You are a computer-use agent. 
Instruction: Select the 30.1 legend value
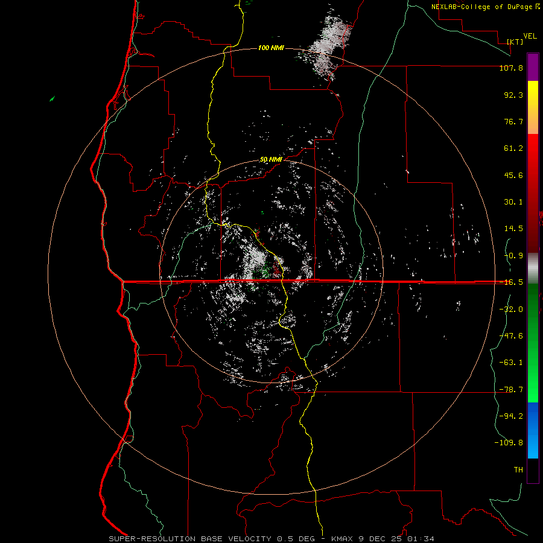pos(513,202)
